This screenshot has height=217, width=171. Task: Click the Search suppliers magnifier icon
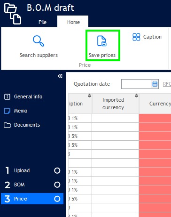(x=39, y=41)
